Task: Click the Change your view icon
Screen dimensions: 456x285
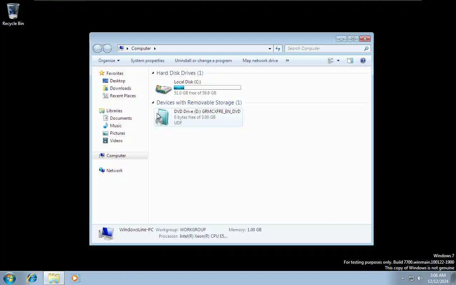Action: (331, 61)
